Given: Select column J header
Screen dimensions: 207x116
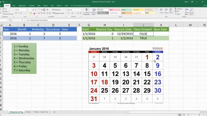Looking at the screenshot, I should click(x=143, y=25).
